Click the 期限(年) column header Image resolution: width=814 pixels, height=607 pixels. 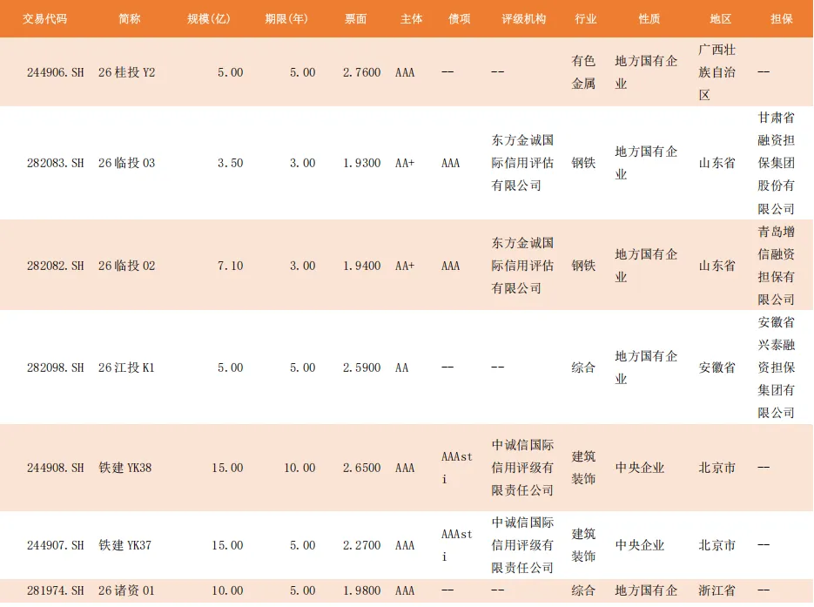pyautogui.click(x=286, y=19)
